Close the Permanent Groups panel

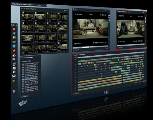39,57
